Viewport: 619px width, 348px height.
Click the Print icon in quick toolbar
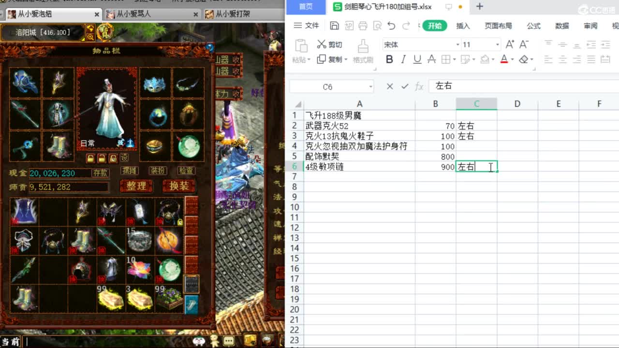[x=363, y=26]
